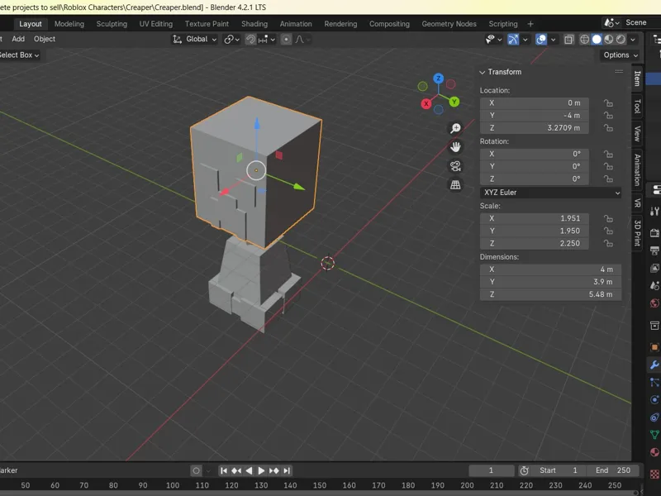The image size is (661, 496).
Task: Jump to last frame button
Action: (x=287, y=470)
